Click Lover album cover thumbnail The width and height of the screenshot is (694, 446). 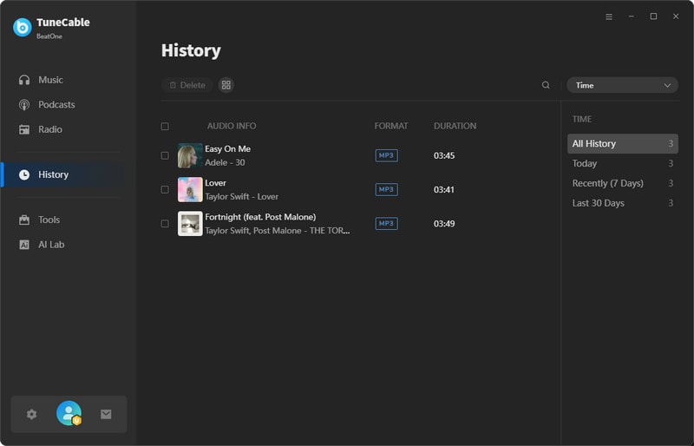tap(190, 189)
